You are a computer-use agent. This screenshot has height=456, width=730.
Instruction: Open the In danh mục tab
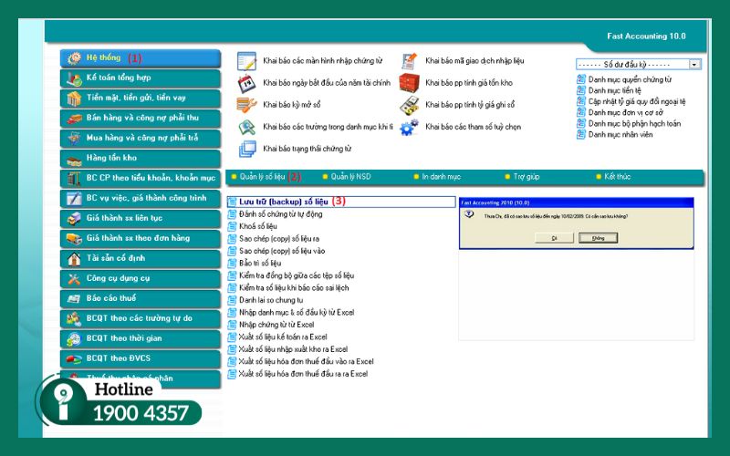pos(441,177)
